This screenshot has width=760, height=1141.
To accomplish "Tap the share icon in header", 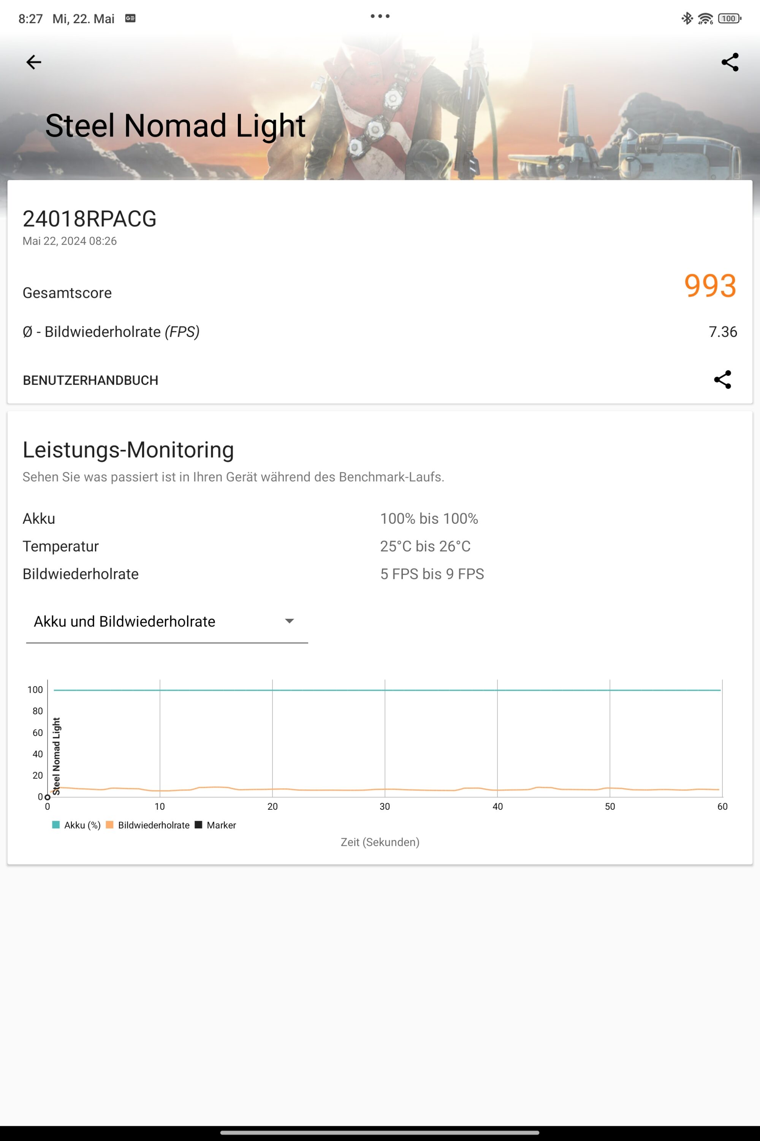I will (x=730, y=62).
